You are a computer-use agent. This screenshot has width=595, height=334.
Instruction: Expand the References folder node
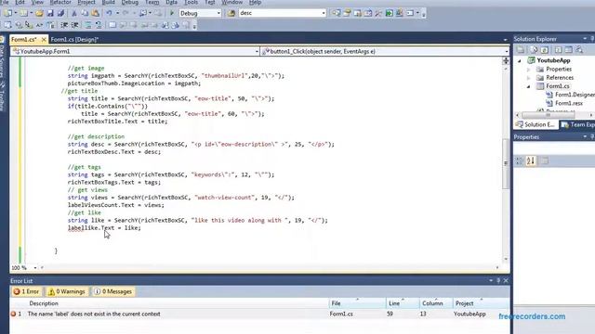[529, 78]
